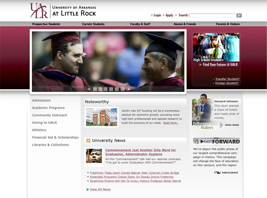Open Athletics in the sidebar
Screen dimensions: 267x198
[x=39, y=130]
